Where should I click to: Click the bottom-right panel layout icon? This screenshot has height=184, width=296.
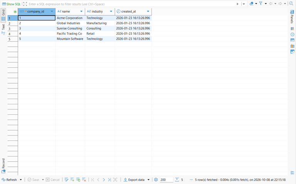click(292, 173)
